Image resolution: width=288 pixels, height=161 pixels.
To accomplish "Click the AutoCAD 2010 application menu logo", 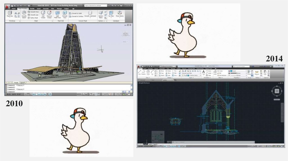I will click(8, 6).
